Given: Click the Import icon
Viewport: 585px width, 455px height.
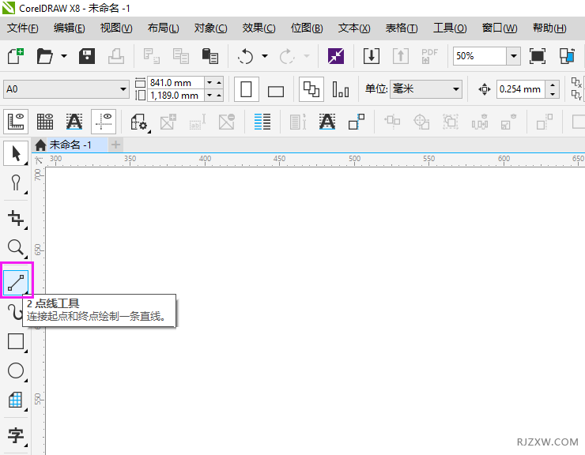Looking at the screenshot, I should click(372, 56).
